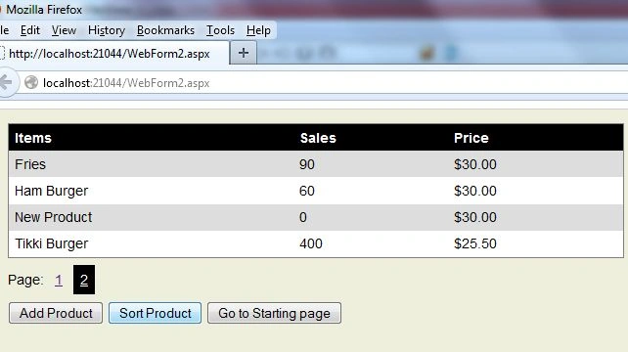
Task: Click the Add Product button
Action: 56,313
